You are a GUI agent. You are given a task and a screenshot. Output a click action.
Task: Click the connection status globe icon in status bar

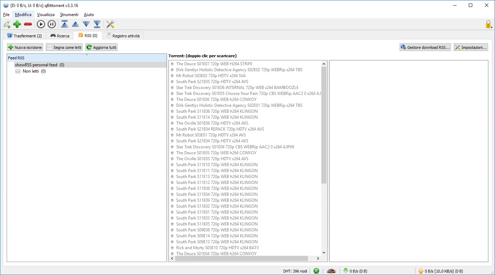(316, 271)
